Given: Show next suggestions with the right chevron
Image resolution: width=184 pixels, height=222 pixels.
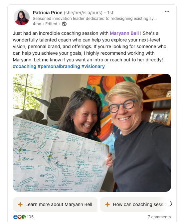Looking at the screenshot, I should pos(171,204).
